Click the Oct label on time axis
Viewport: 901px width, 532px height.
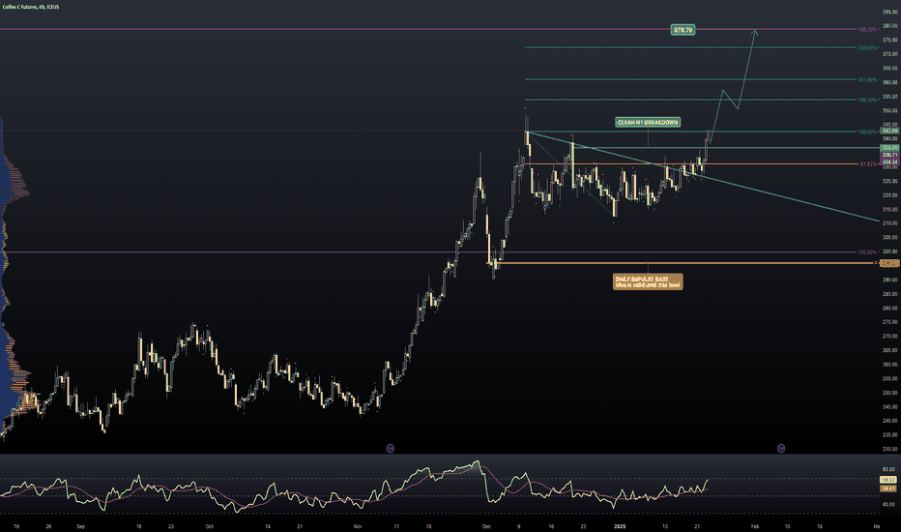209,526
